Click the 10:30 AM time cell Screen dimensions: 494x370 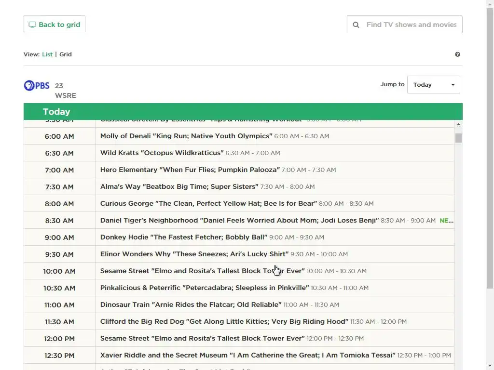click(59, 288)
